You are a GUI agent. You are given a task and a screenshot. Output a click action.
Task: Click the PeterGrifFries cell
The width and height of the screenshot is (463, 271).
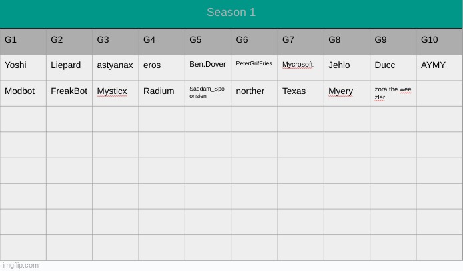coord(254,66)
